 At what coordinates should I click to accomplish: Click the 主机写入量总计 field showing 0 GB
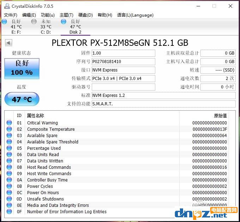[218, 62]
